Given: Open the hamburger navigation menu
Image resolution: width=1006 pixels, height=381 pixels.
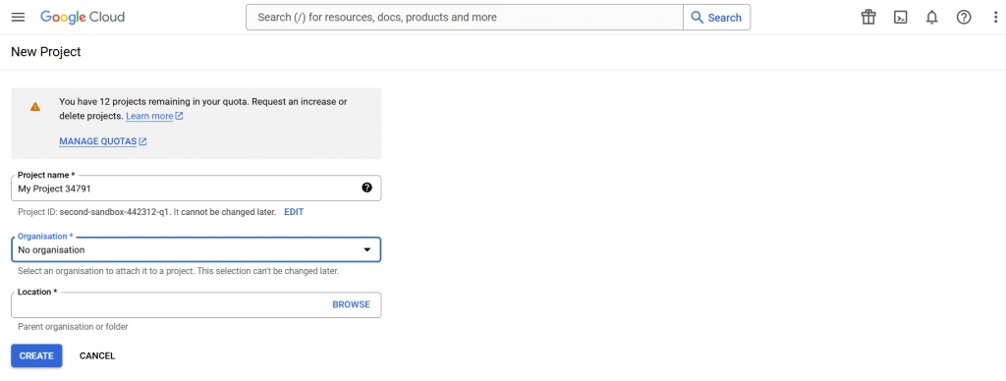Looking at the screenshot, I should coord(18,18).
